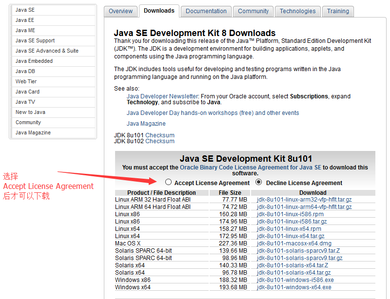
Task: Go to the Community tab
Action: [253, 11]
